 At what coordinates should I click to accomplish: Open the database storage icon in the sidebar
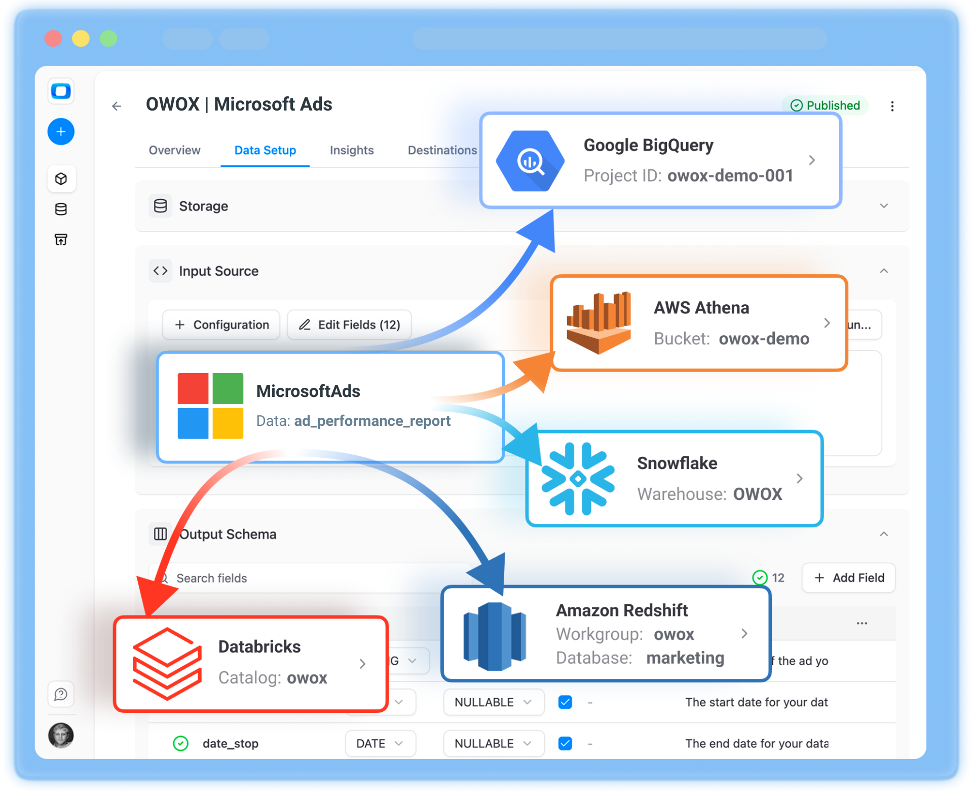(61, 209)
